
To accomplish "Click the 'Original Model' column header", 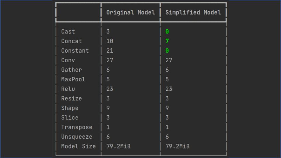I will pos(131,13).
